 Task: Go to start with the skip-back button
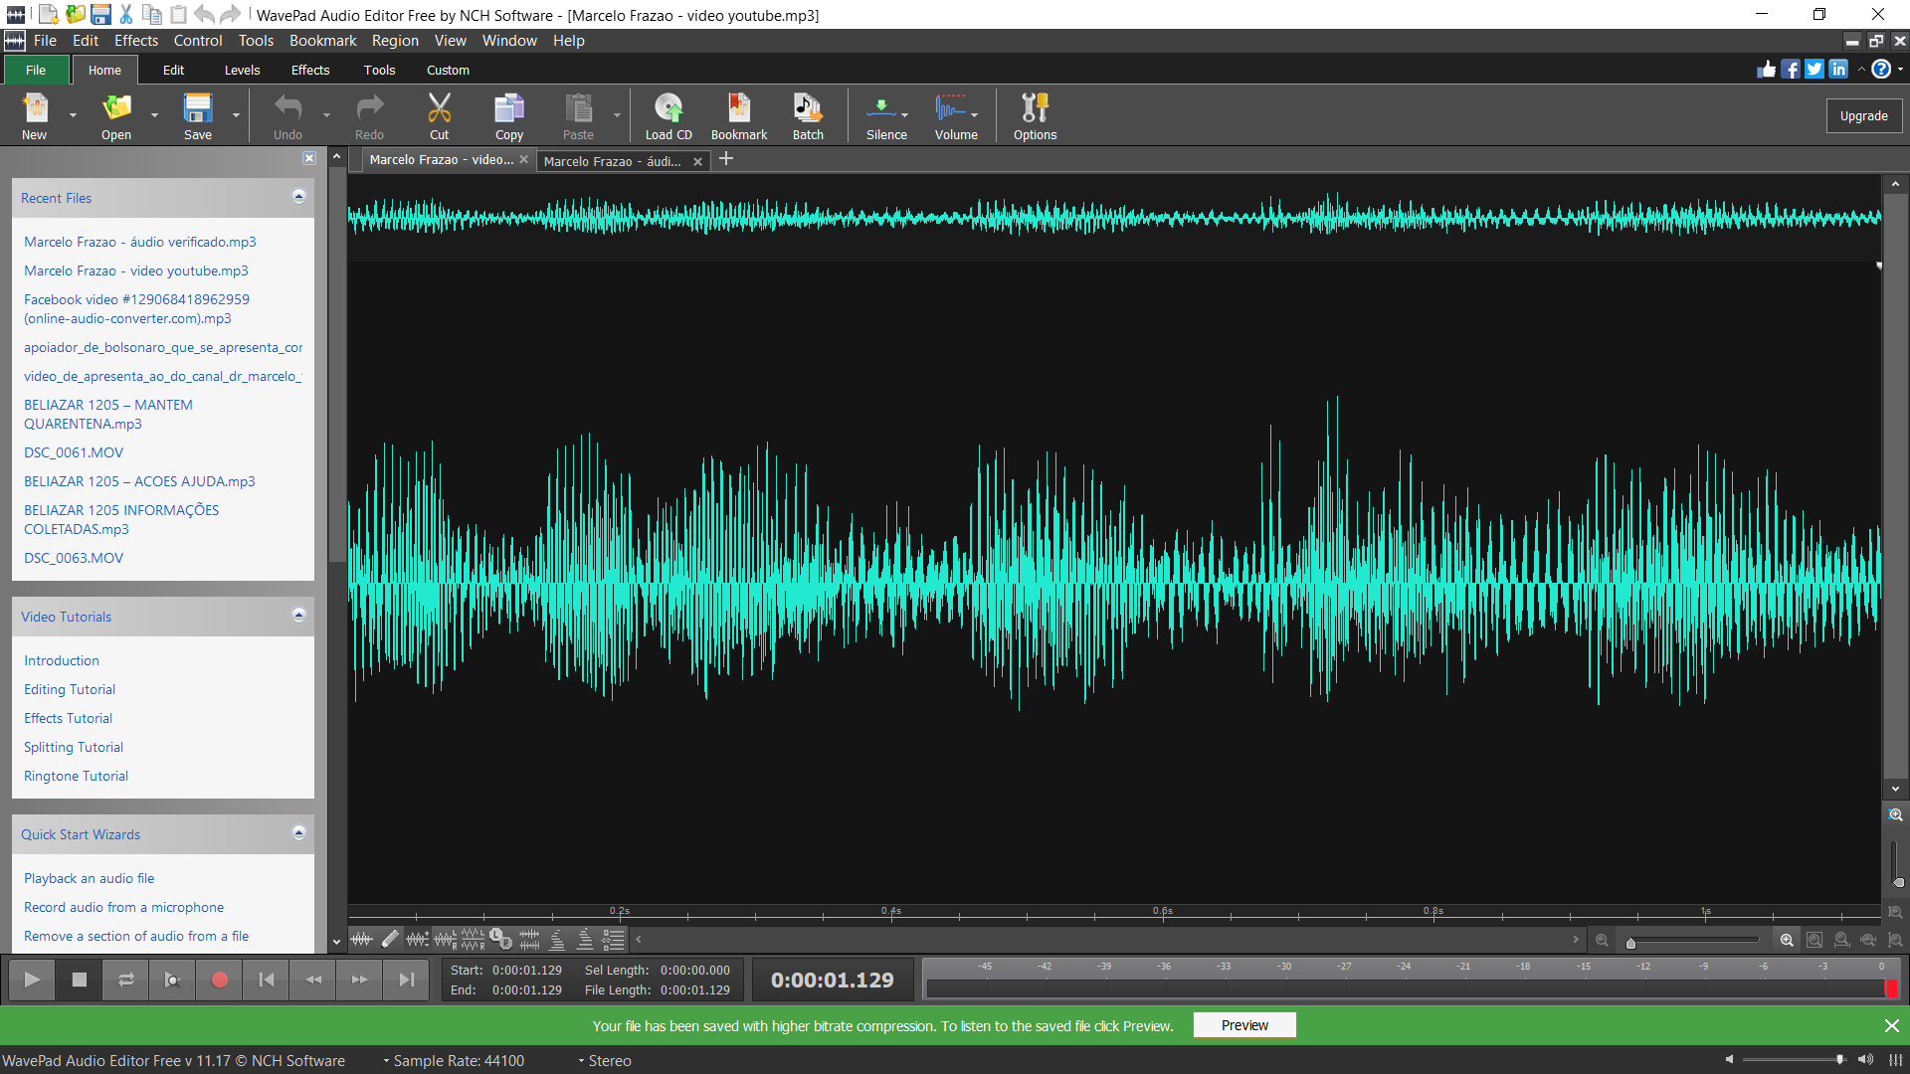coord(267,980)
